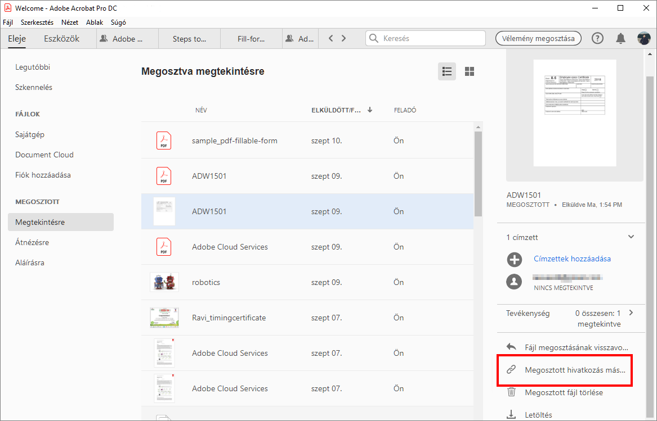The height and width of the screenshot is (421, 657).
Task: Click the download arrow icon
Action: pos(511,415)
